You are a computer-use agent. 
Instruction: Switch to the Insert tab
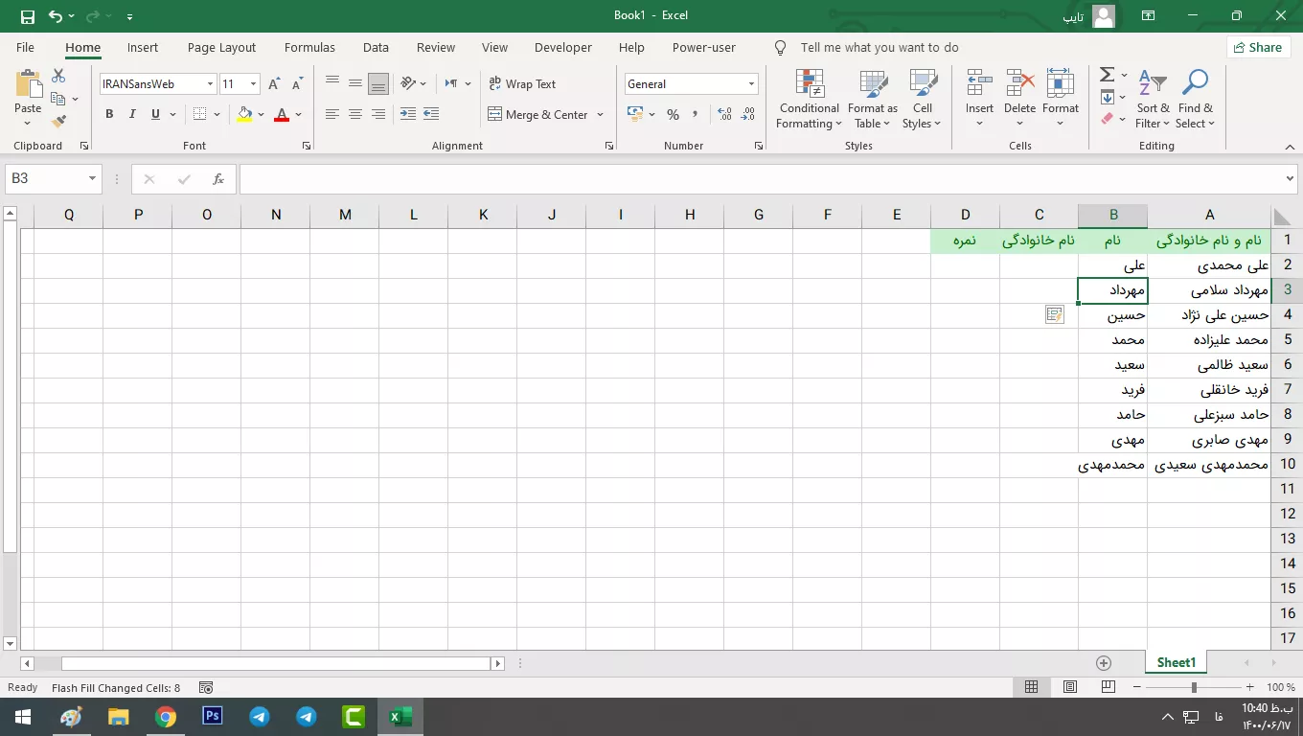143,47
